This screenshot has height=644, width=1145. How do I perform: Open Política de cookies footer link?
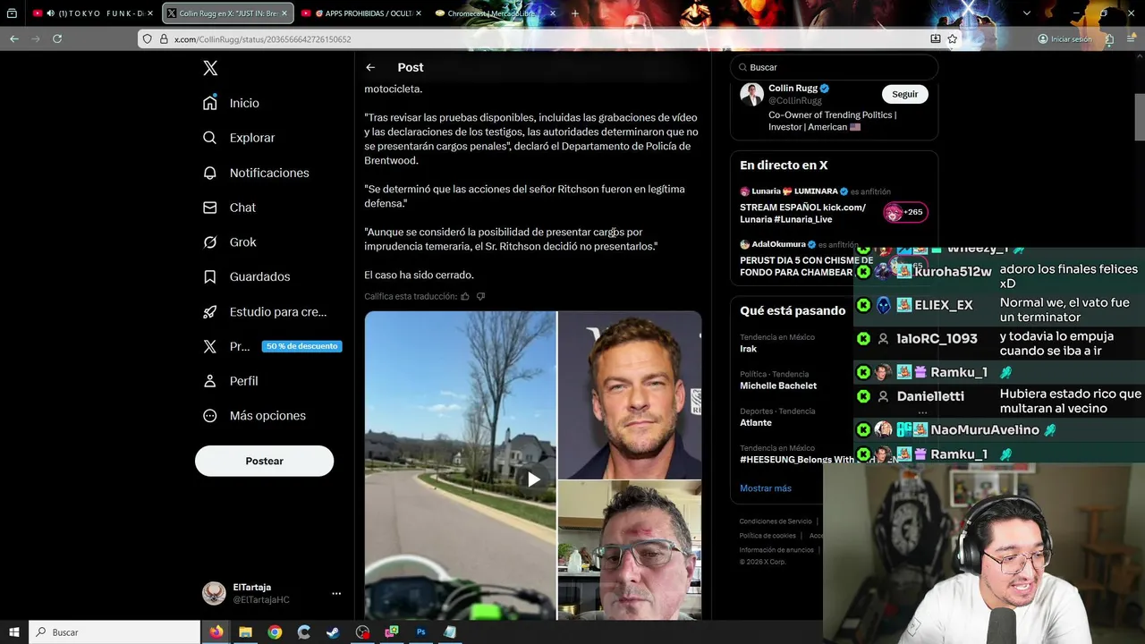click(x=768, y=536)
